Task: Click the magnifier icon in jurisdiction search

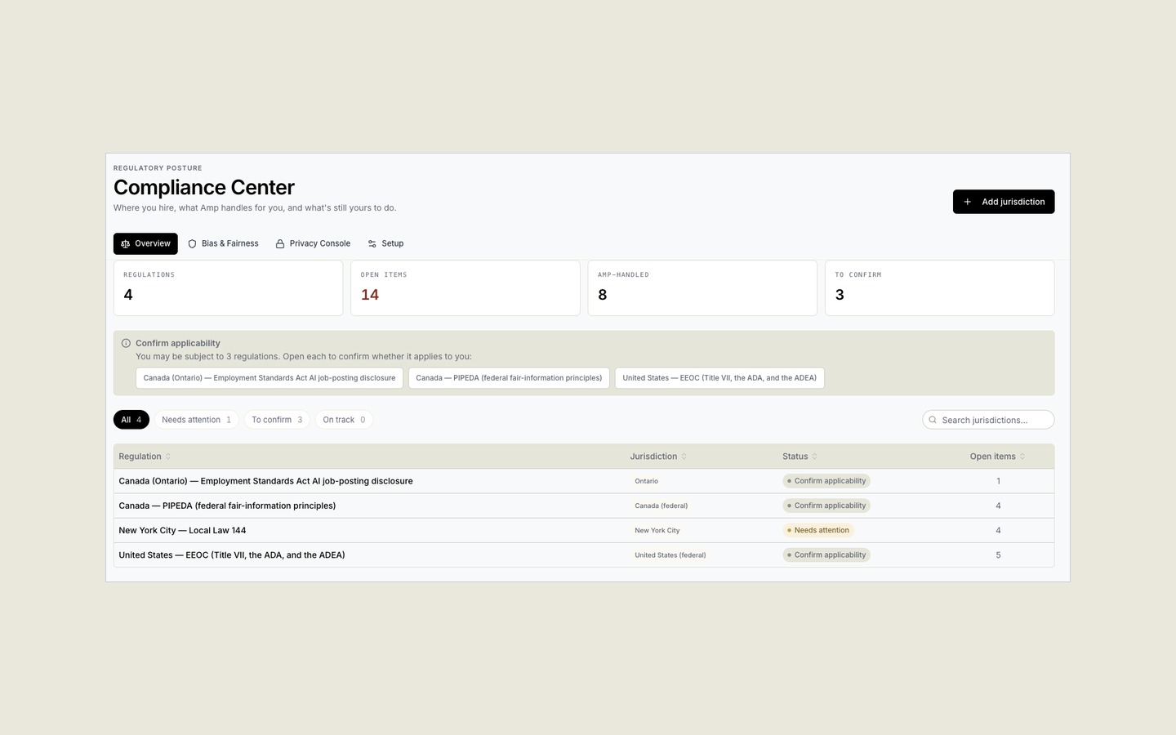Action: tap(933, 420)
